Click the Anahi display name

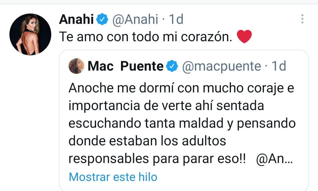click(x=76, y=20)
